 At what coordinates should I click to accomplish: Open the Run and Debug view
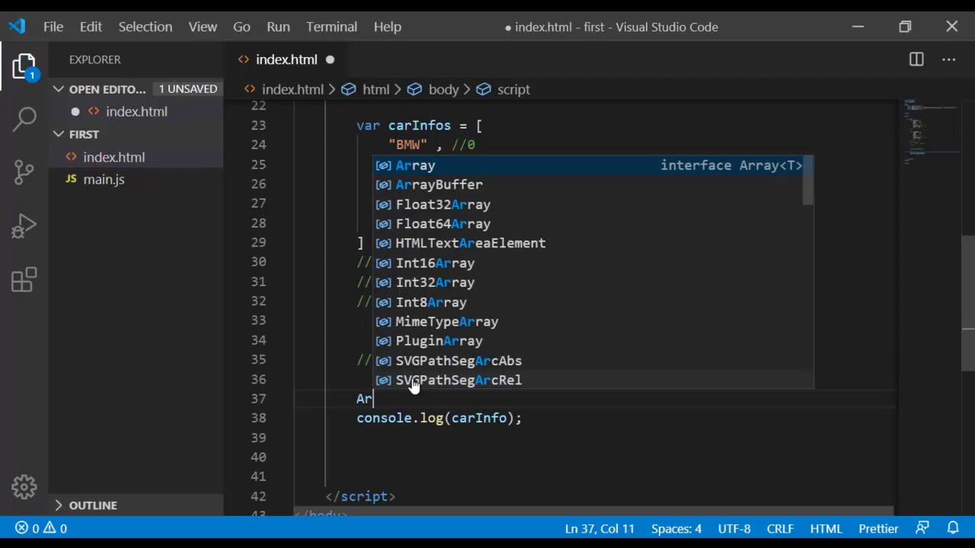24,226
